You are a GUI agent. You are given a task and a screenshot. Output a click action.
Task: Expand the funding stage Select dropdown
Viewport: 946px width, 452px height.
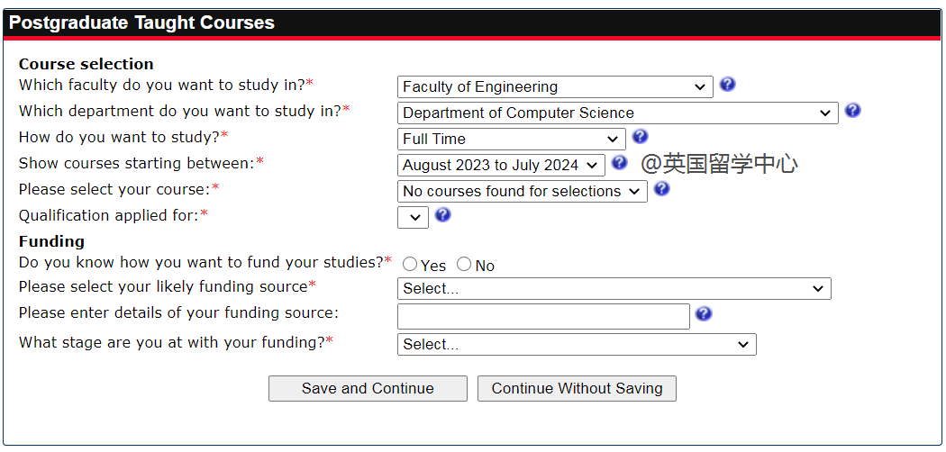click(577, 345)
